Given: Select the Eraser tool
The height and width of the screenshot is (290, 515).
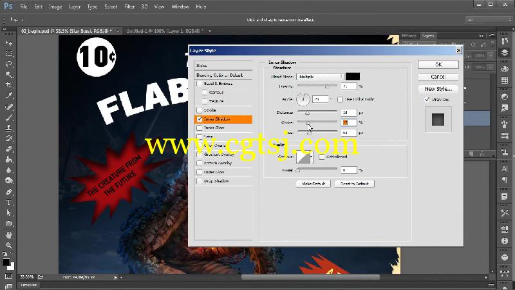Looking at the screenshot, I should point(9,149).
